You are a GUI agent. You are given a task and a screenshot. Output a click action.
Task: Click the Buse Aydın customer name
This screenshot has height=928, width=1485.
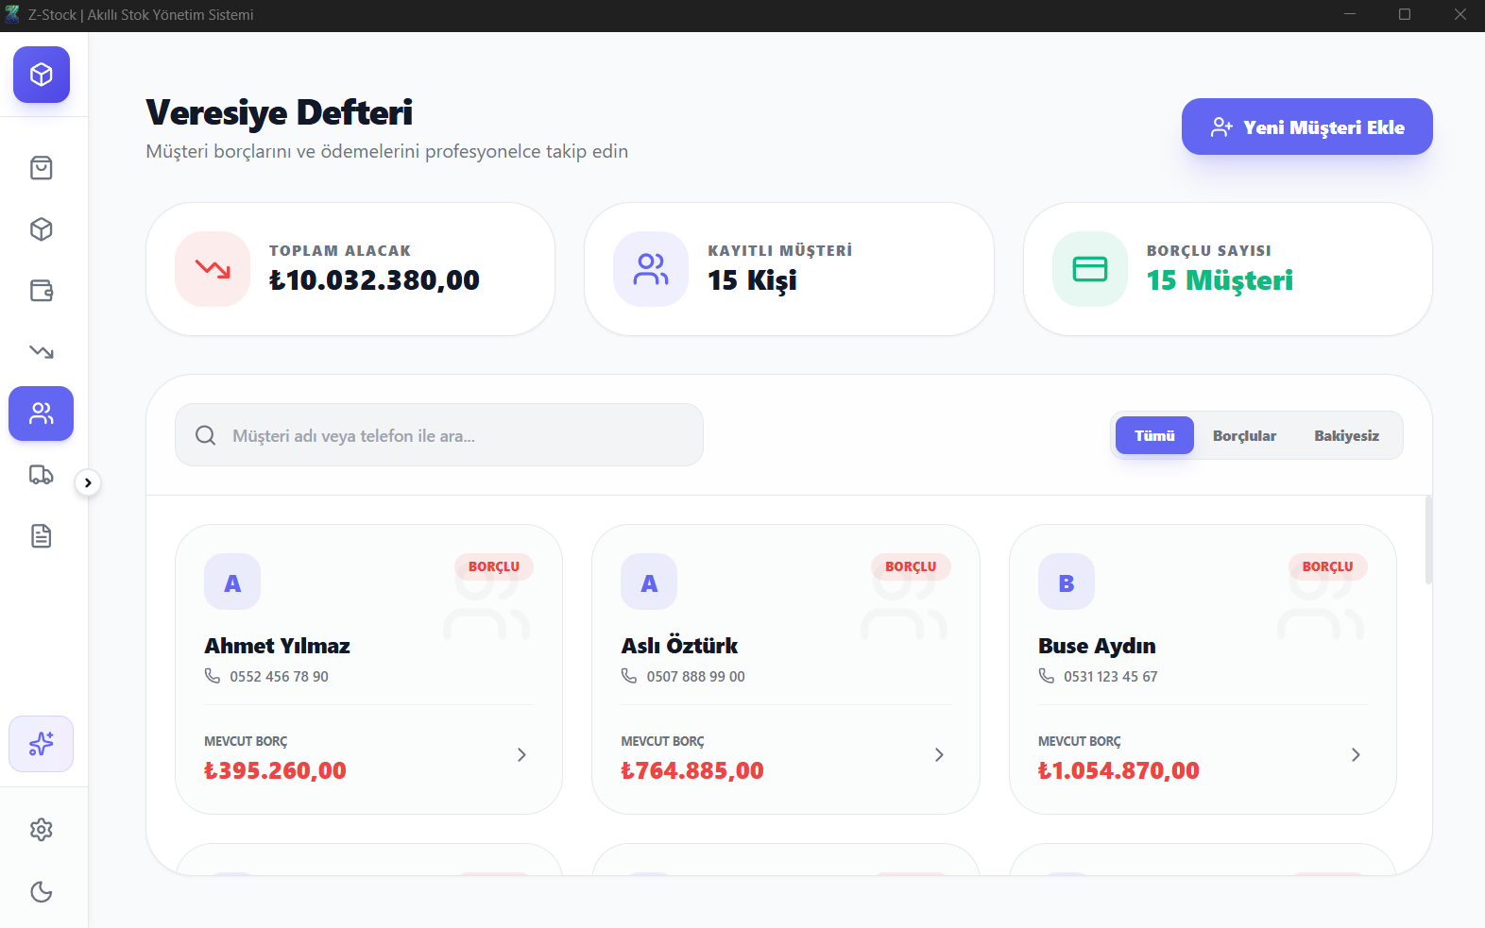[1097, 646]
